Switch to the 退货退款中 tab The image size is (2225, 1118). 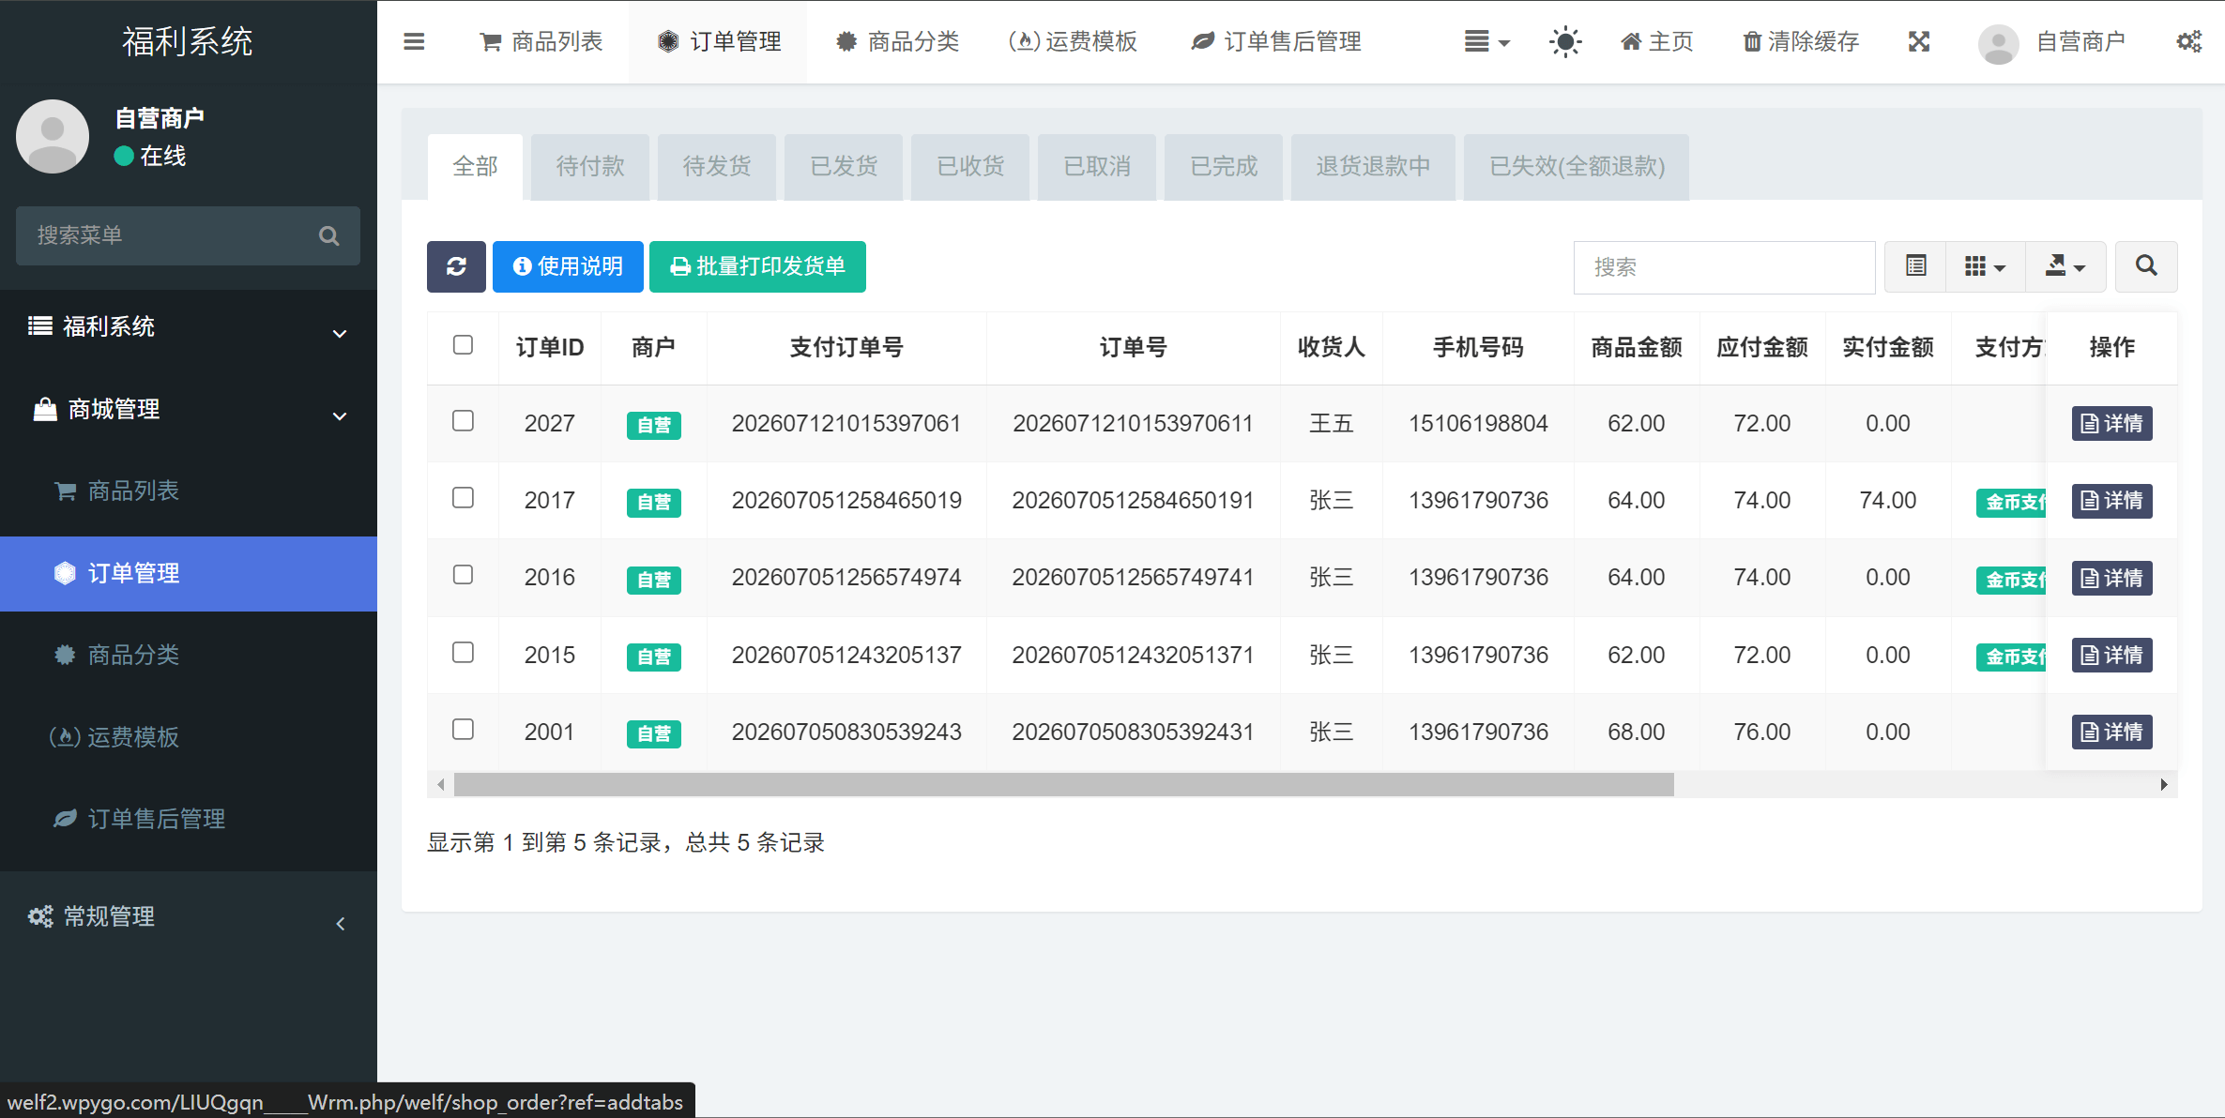click(x=1373, y=166)
